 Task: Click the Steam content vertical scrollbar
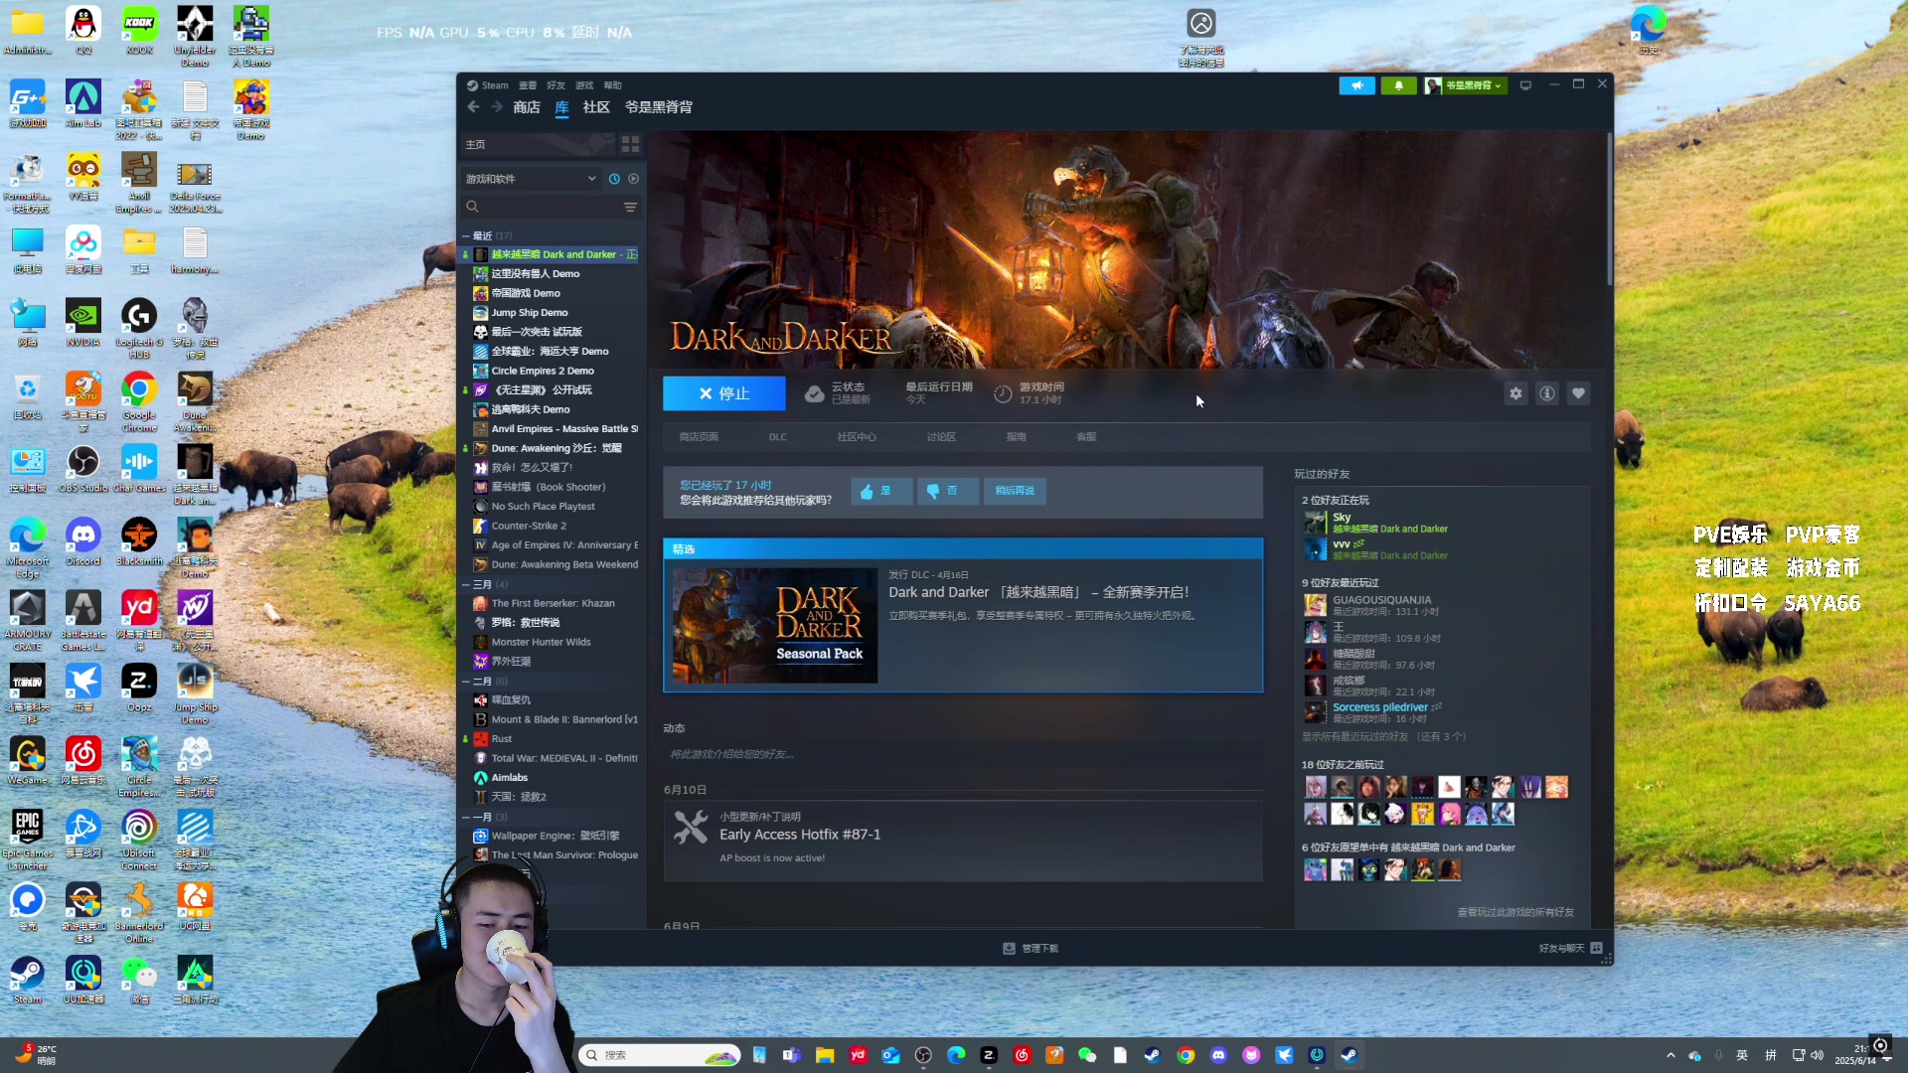(x=1609, y=211)
